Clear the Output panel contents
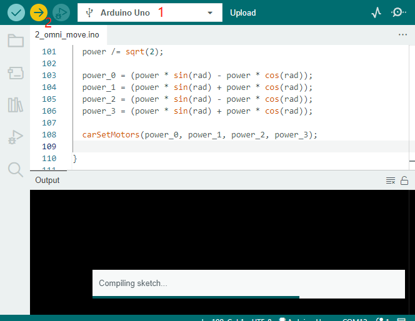The image size is (415, 321). (x=391, y=180)
